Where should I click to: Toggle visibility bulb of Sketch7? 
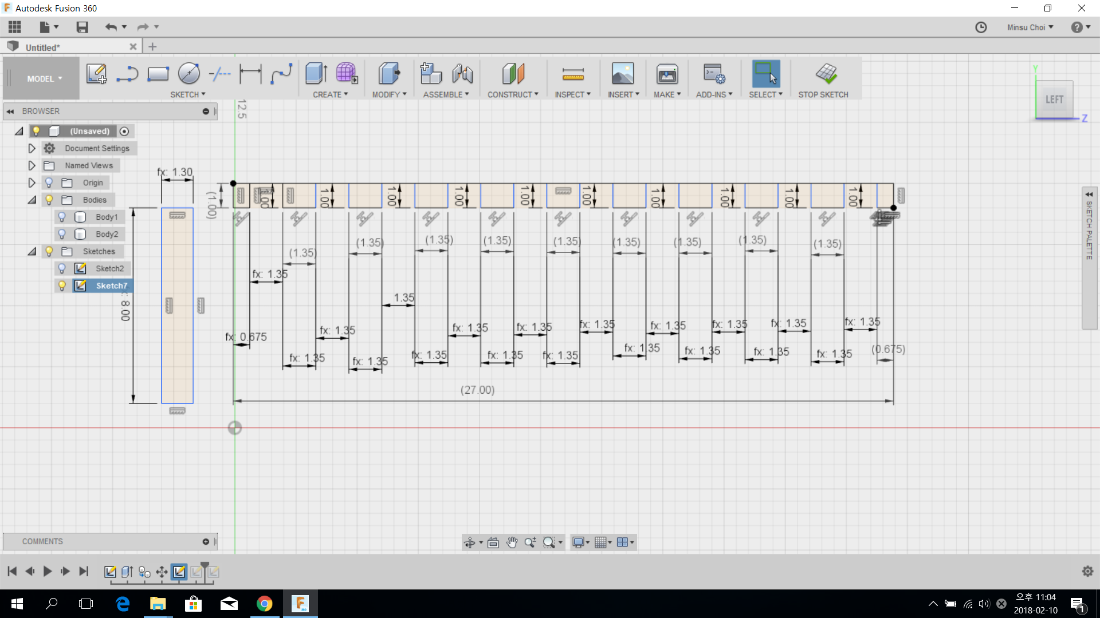[62, 286]
